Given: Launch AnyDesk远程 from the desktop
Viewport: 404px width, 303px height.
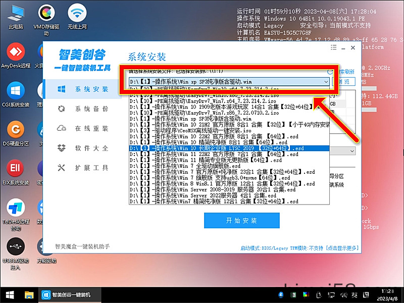Looking at the screenshot, I should point(16,56).
